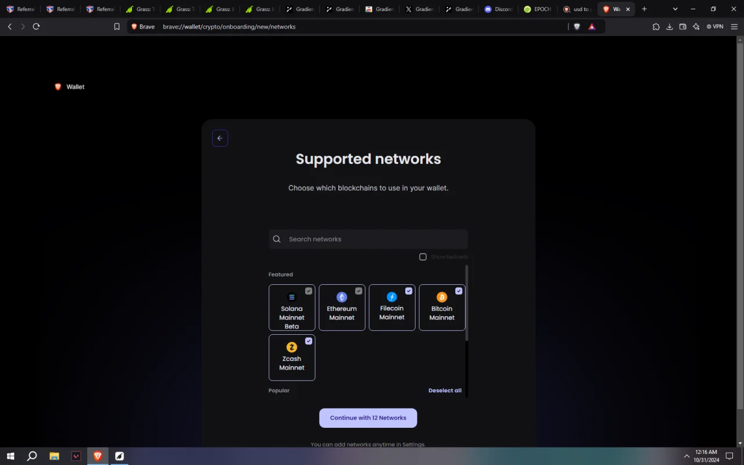Uncheck the Filecoin Mainnet checkbox

click(x=409, y=291)
